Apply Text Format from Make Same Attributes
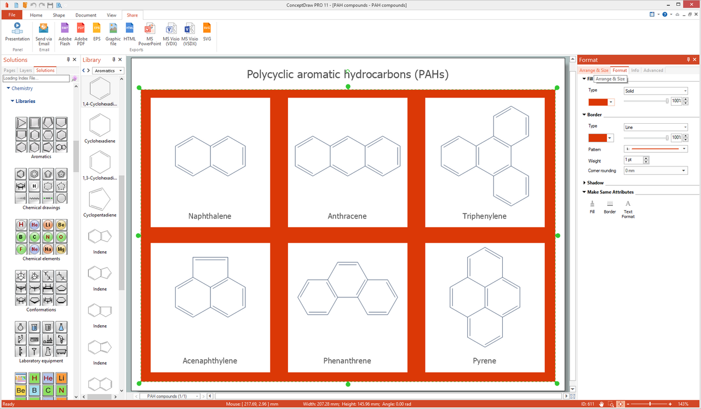Viewport: 701px width, 409px height. tap(628, 207)
